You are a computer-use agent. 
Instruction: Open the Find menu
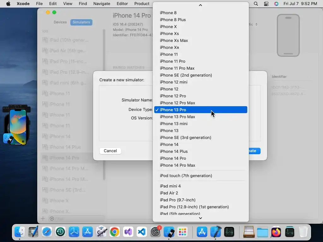pyautogui.click(x=83, y=4)
